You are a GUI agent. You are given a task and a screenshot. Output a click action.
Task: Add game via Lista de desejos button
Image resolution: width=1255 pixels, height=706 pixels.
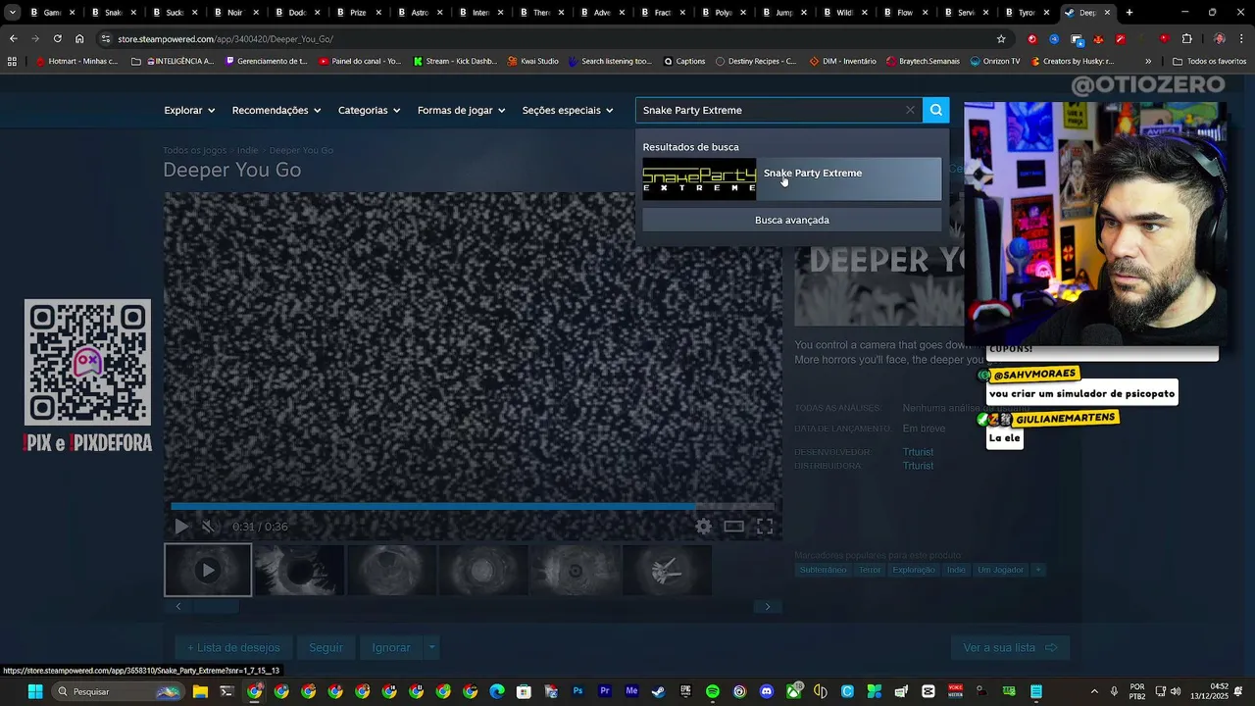click(x=233, y=647)
